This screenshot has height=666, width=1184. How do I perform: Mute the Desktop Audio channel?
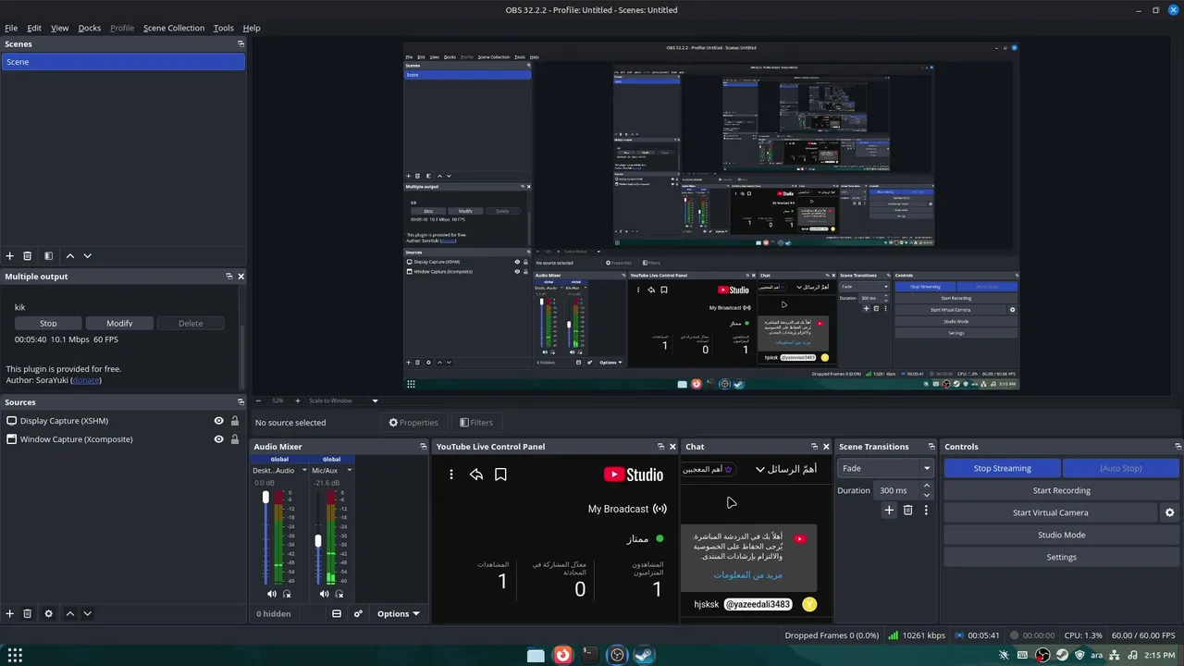(272, 594)
